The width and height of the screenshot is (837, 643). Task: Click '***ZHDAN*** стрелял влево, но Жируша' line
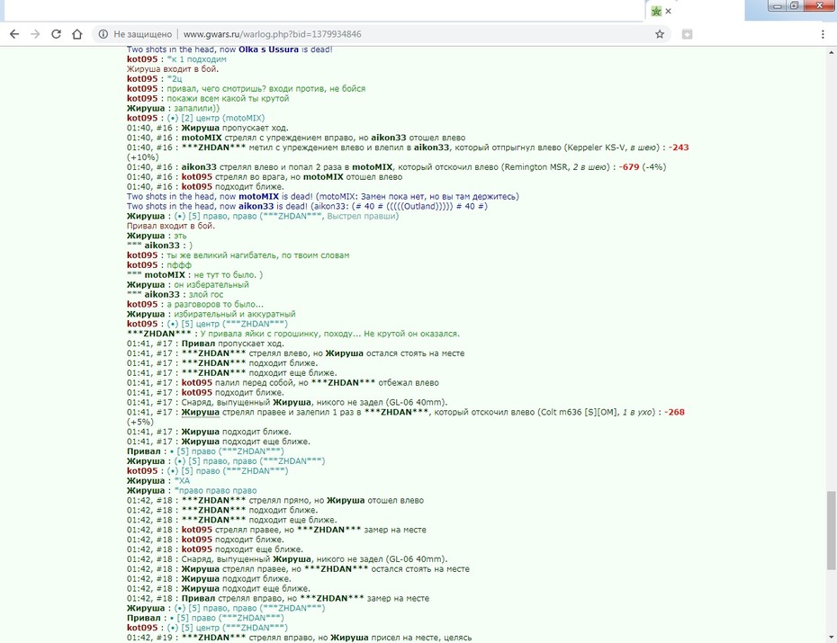click(x=295, y=353)
